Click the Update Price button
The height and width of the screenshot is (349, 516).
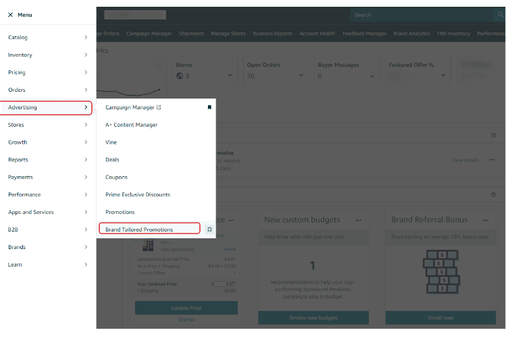point(186,308)
